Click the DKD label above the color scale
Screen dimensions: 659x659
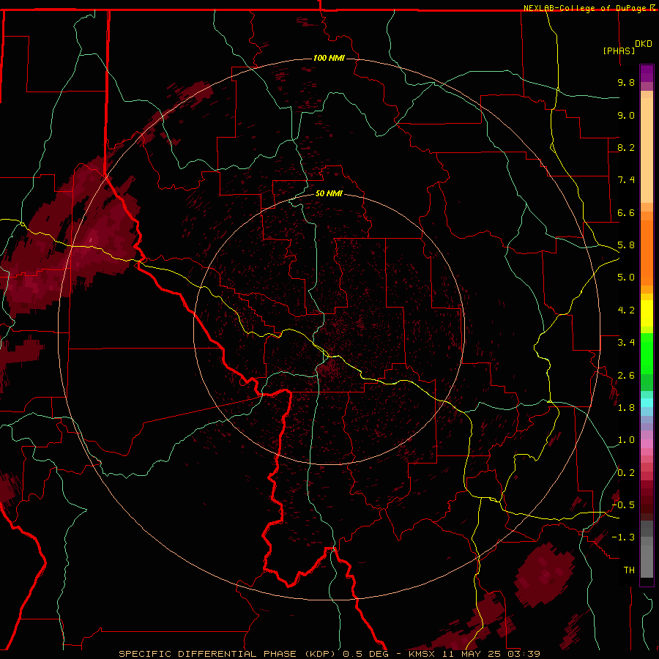pyautogui.click(x=643, y=44)
